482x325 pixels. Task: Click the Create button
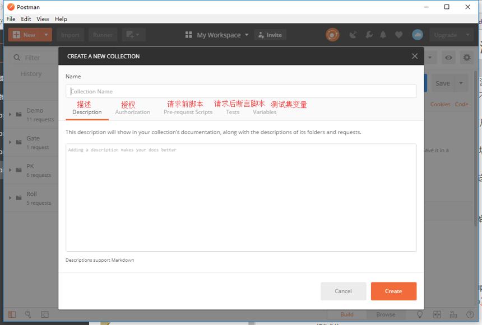(x=393, y=291)
